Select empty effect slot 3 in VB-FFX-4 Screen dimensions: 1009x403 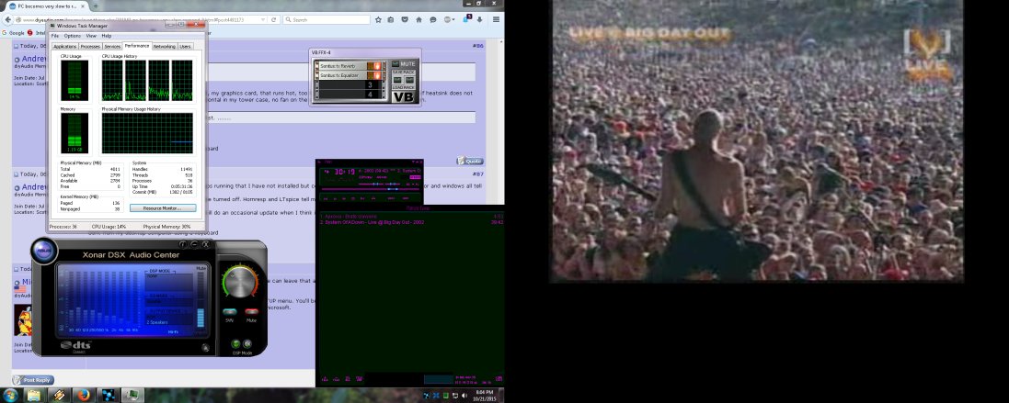tap(352, 84)
